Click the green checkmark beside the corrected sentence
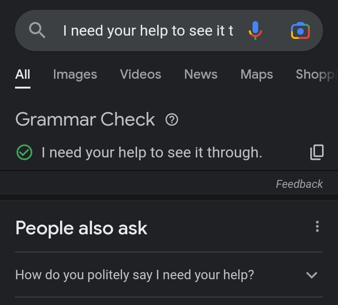This screenshot has width=338, height=305. (24, 152)
